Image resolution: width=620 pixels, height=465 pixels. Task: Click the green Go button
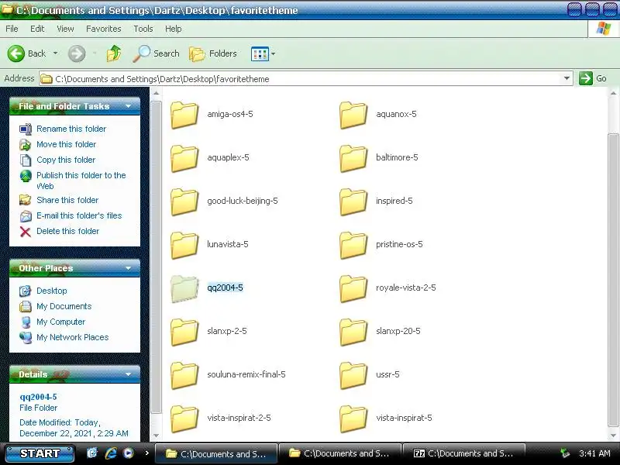[x=593, y=78]
